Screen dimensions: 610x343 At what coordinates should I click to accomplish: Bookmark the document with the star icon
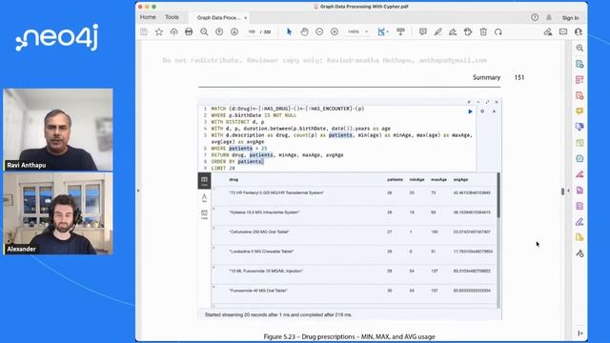tap(159, 31)
